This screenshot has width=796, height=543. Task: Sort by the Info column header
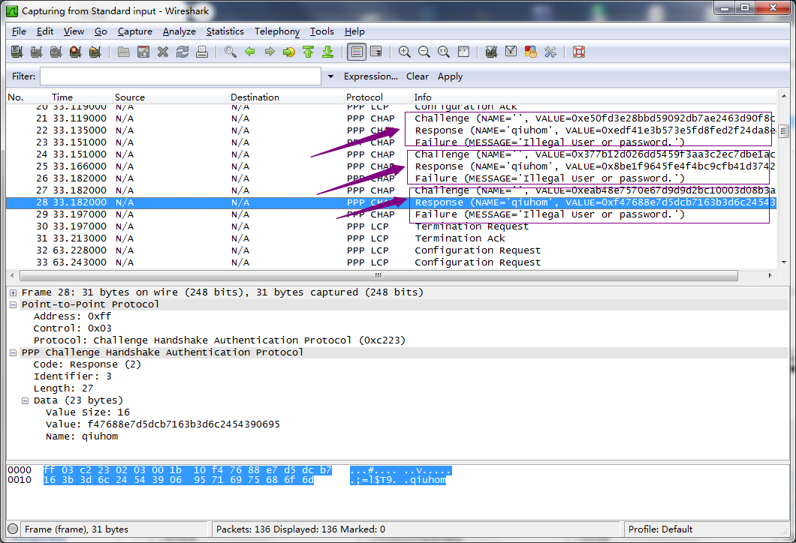pyautogui.click(x=594, y=97)
